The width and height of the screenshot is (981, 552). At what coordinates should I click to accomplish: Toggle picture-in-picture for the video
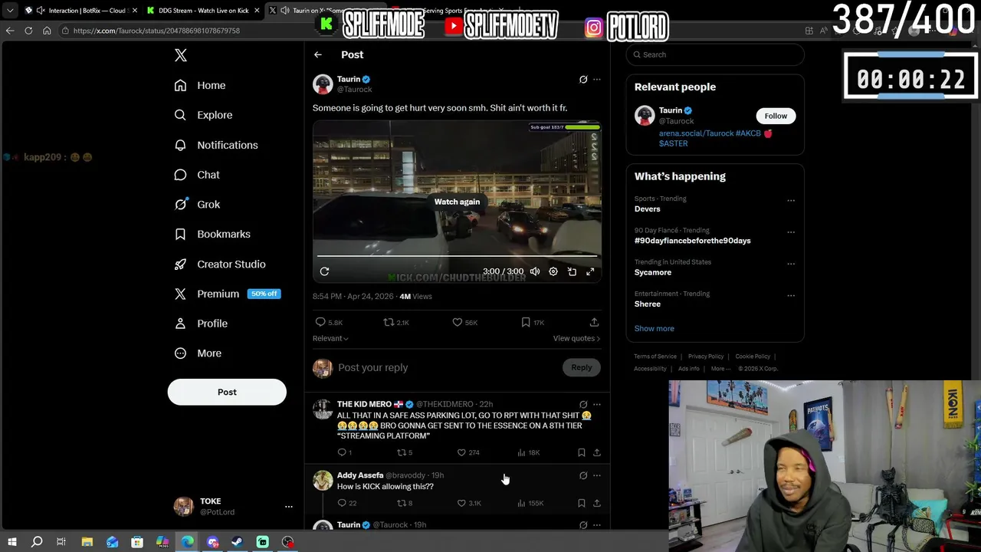(572, 271)
